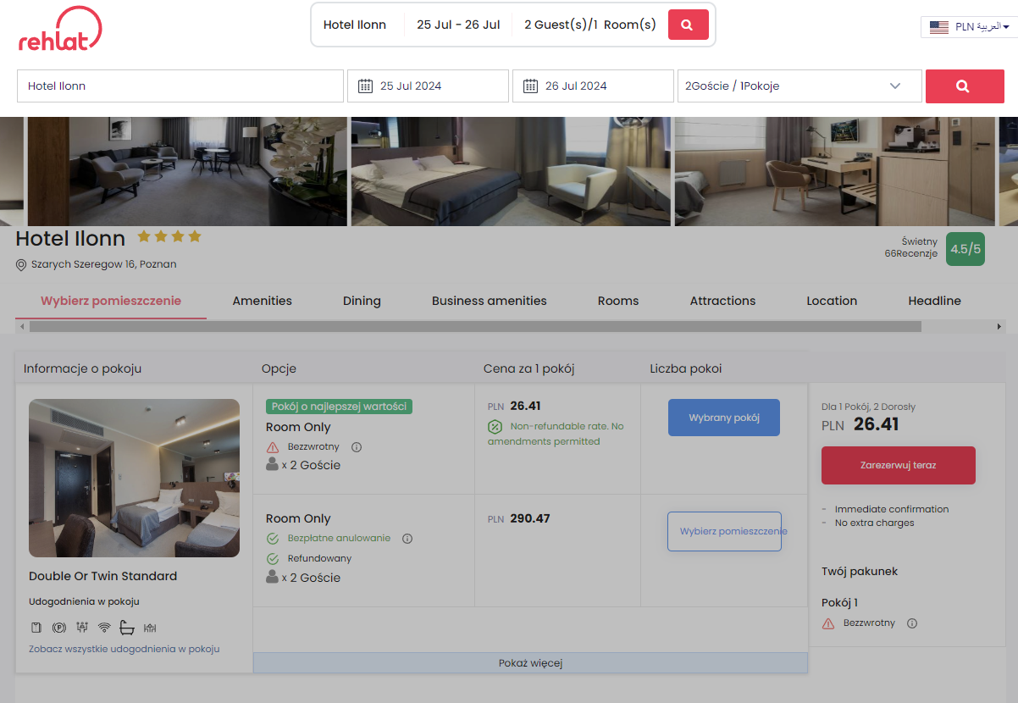Switch to the Dining tab

click(362, 301)
